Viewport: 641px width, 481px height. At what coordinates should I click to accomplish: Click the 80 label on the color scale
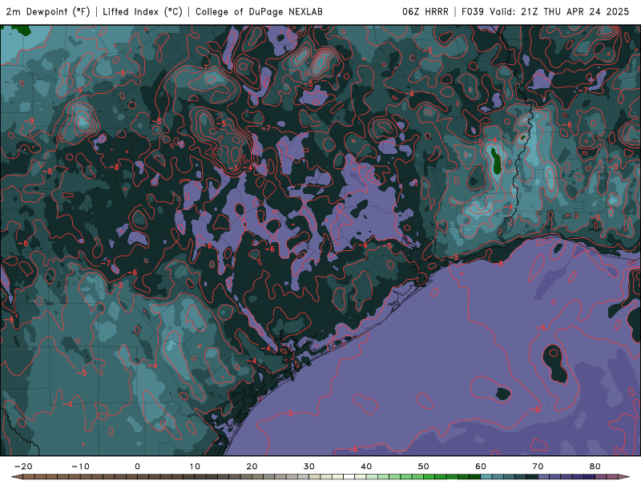[595, 467]
